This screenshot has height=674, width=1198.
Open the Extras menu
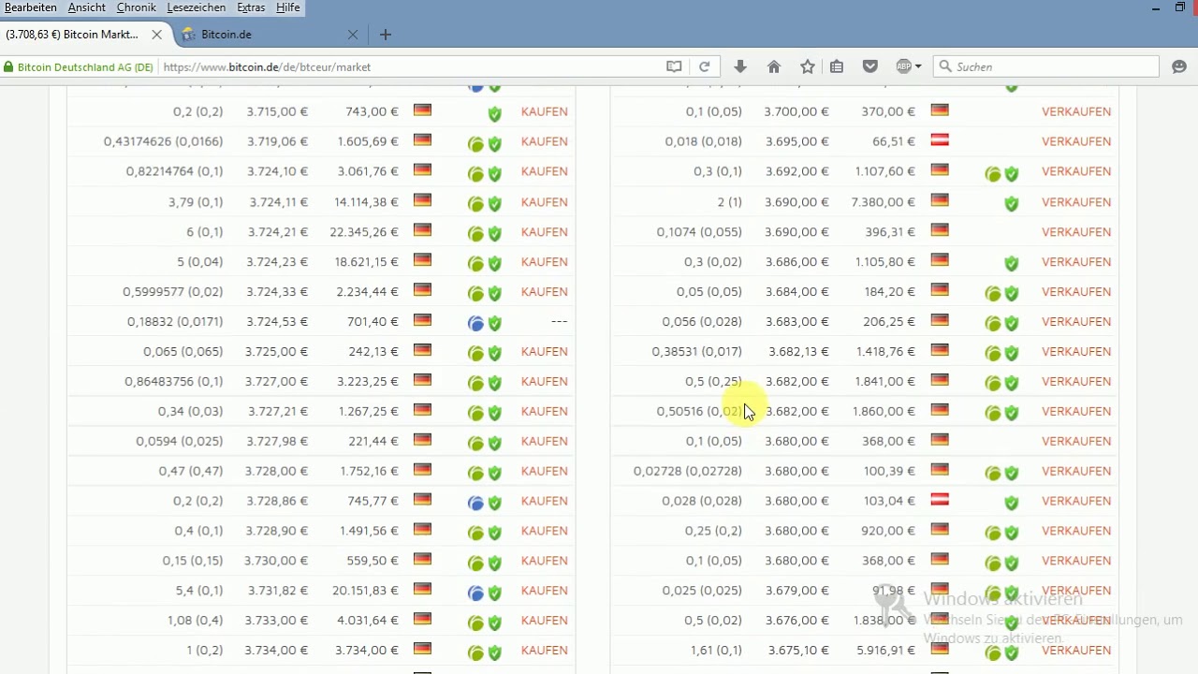251,7
